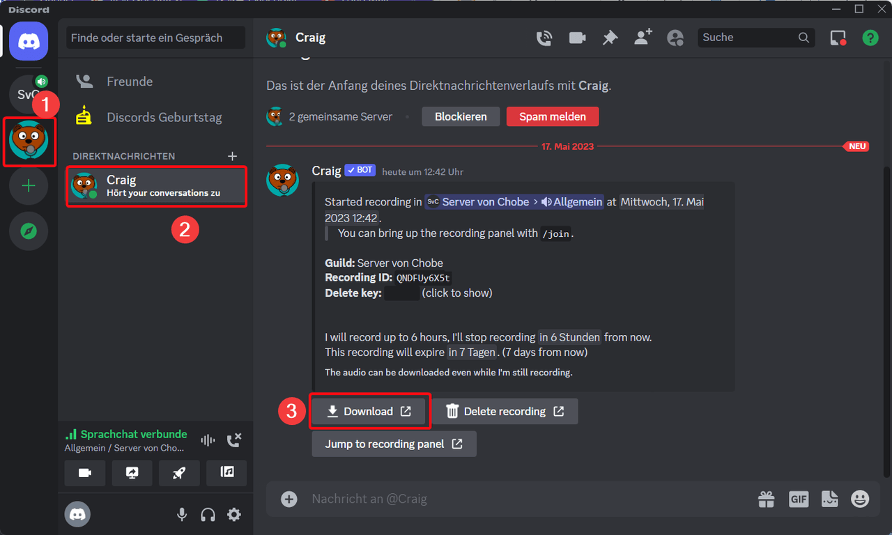This screenshot has width=892, height=535.
Task: Click the Allgemein / Server von Cho... label
Action: coord(124,448)
